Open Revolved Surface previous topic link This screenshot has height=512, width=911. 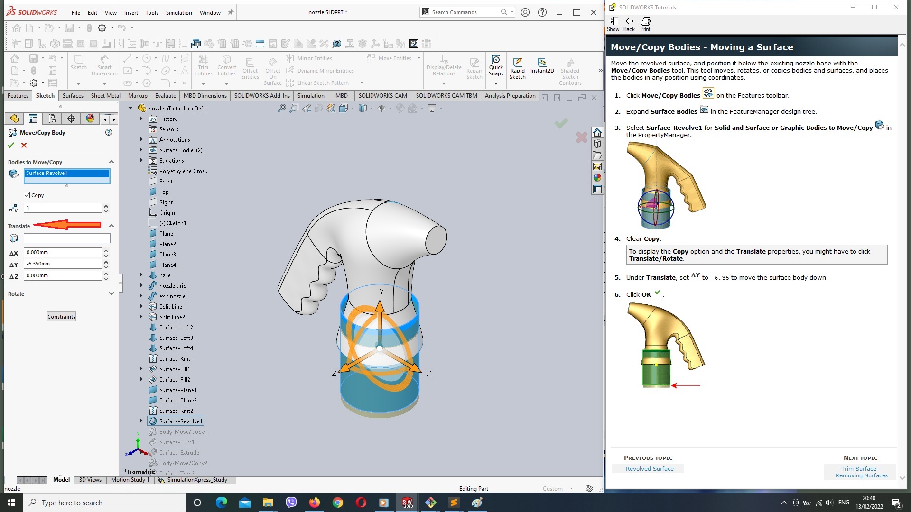point(649,469)
